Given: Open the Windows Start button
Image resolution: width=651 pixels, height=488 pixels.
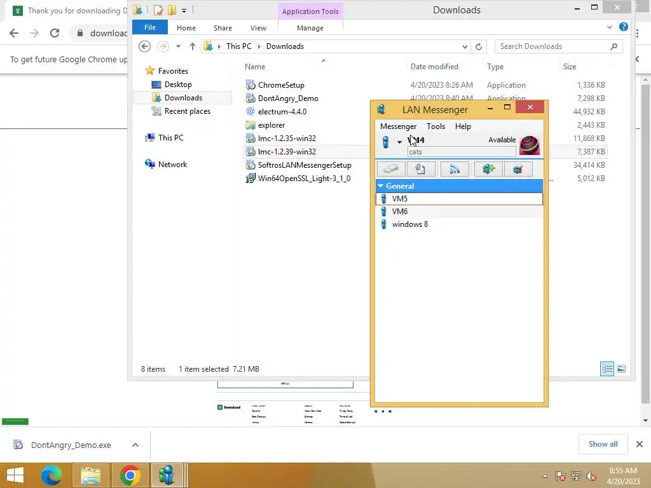Looking at the screenshot, I should (15, 475).
